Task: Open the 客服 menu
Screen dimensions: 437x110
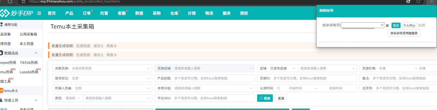Action: coord(122,13)
